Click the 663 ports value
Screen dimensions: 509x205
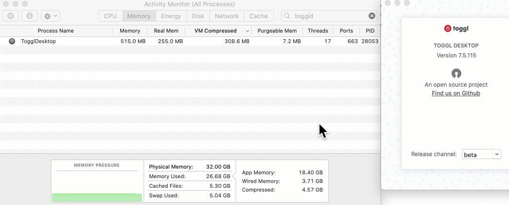click(x=352, y=41)
